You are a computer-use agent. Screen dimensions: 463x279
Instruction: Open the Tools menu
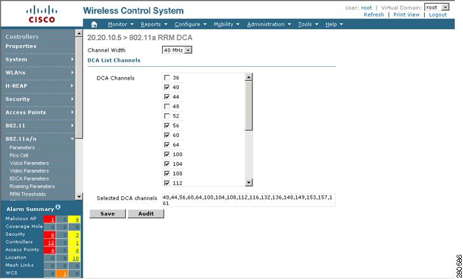[x=308, y=24]
